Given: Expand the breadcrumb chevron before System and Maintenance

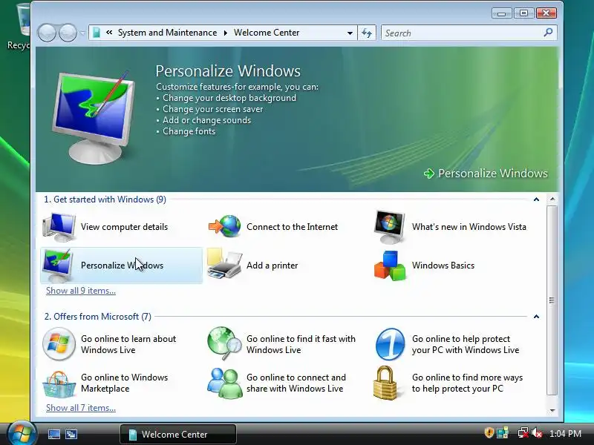Looking at the screenshot, I should [109, 33].
